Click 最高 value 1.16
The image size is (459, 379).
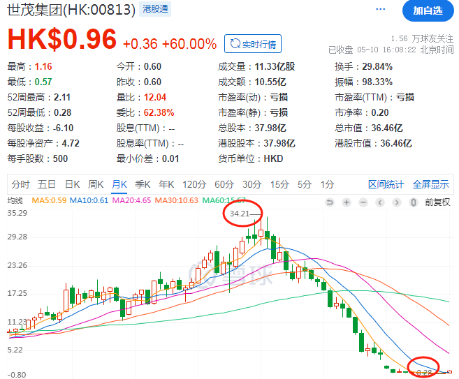43,66
